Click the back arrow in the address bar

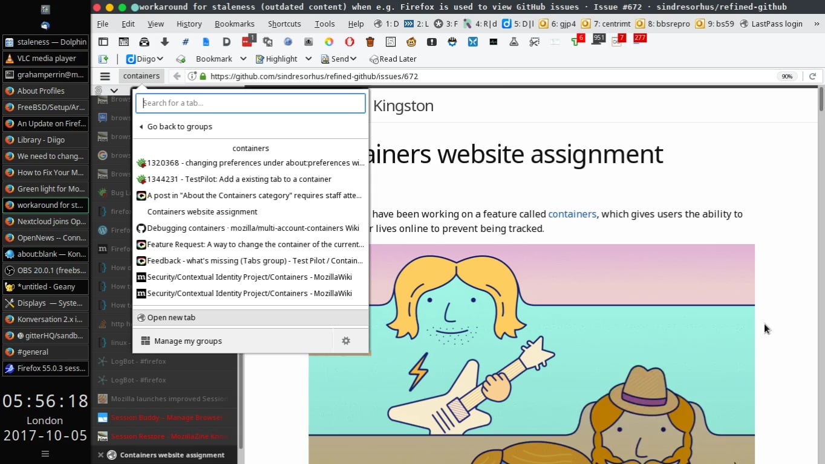point(177,76)
